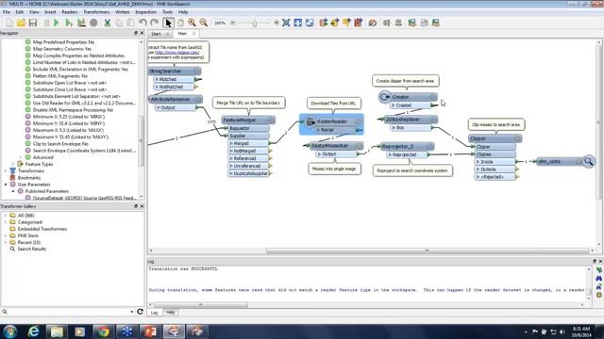Image resolution: width=604 pixels, height=339 pixels.
Task: Click the inspector magnifier on the output feature type
Action: [x=589, y=161]
